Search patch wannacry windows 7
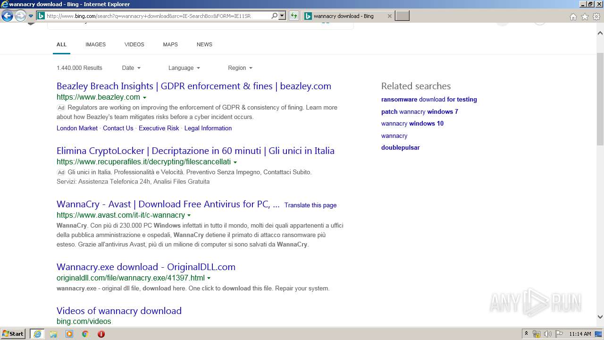The height and width of the screenshot is (340, 604). [419, 111]
